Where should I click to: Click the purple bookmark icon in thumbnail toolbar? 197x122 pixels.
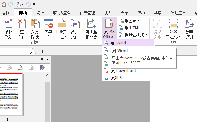click(42, 67)
